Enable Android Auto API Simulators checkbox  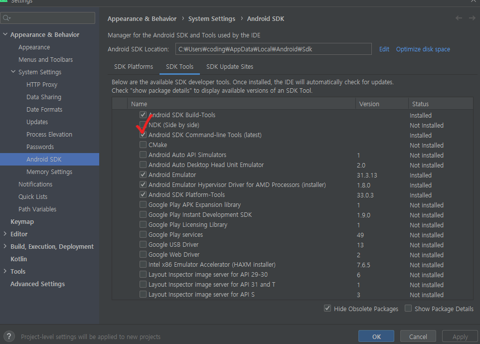point(143,155)
